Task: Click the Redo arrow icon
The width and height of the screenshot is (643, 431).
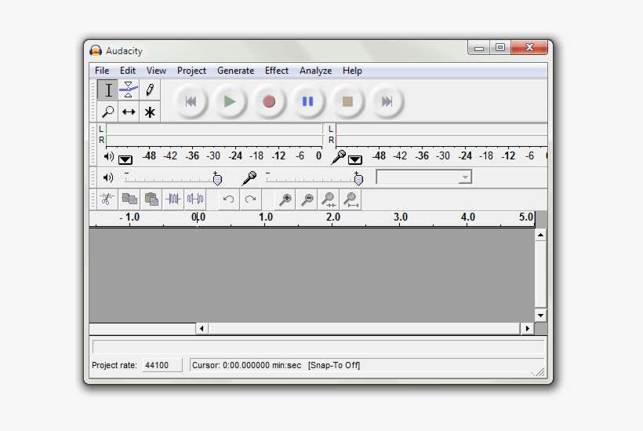Action: coord(250,199)
